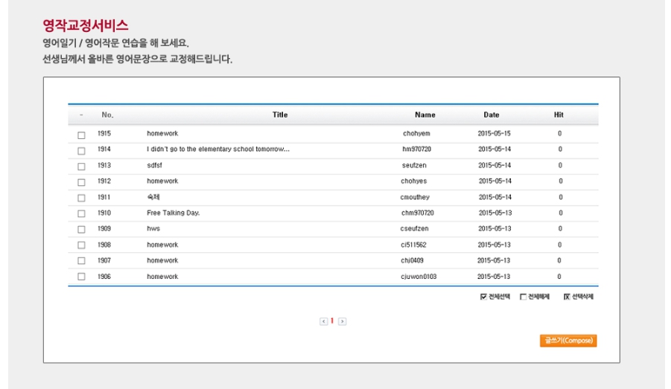Open homework post by chohyem
Viewport: 671px width, 389px height.
tap(162, 134)
